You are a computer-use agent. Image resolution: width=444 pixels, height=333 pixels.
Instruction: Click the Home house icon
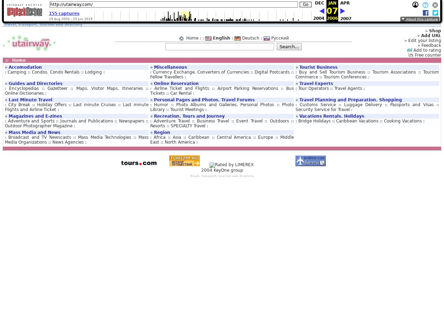[181, 39]
